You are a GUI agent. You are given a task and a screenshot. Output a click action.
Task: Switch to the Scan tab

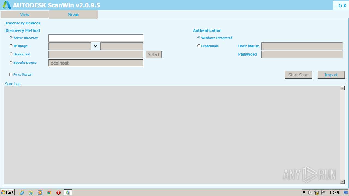73,14
